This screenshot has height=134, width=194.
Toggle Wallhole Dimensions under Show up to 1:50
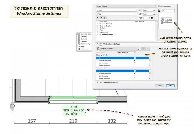(x=135, y=60)
